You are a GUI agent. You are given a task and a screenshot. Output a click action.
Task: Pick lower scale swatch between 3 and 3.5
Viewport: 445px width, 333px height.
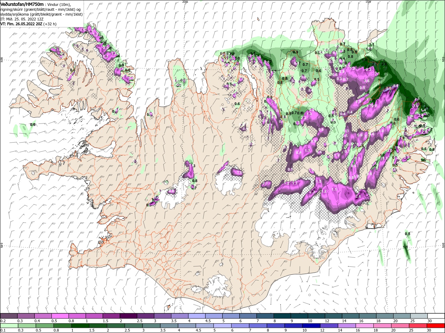click(x=151, y=326)
